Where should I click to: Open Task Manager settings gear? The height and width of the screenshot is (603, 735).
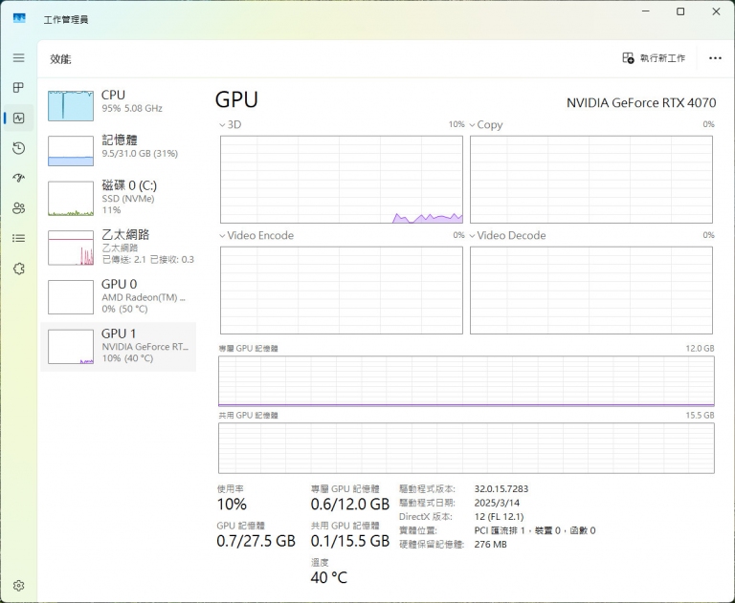(x=18, y=585)
